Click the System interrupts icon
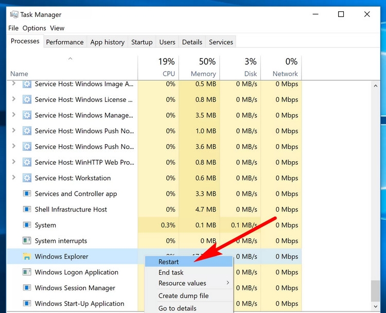Screen dimensions: 386x313 point(27,240)
